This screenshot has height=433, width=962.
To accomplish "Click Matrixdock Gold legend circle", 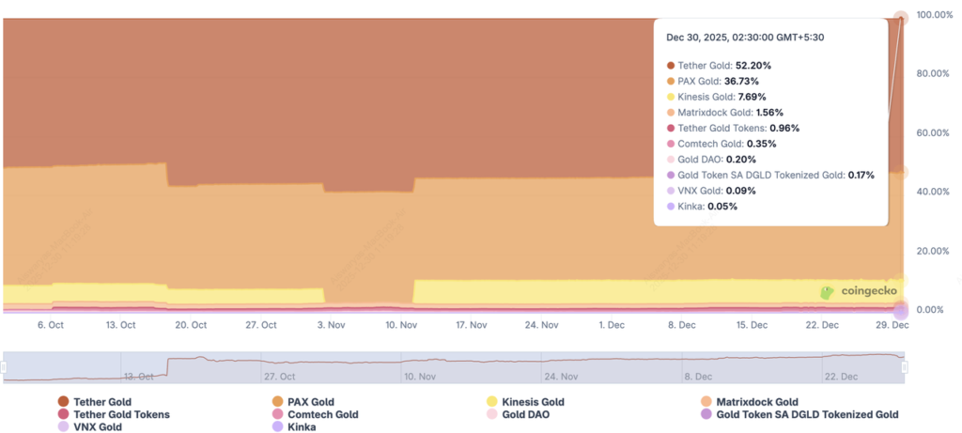I will (706, 402).
